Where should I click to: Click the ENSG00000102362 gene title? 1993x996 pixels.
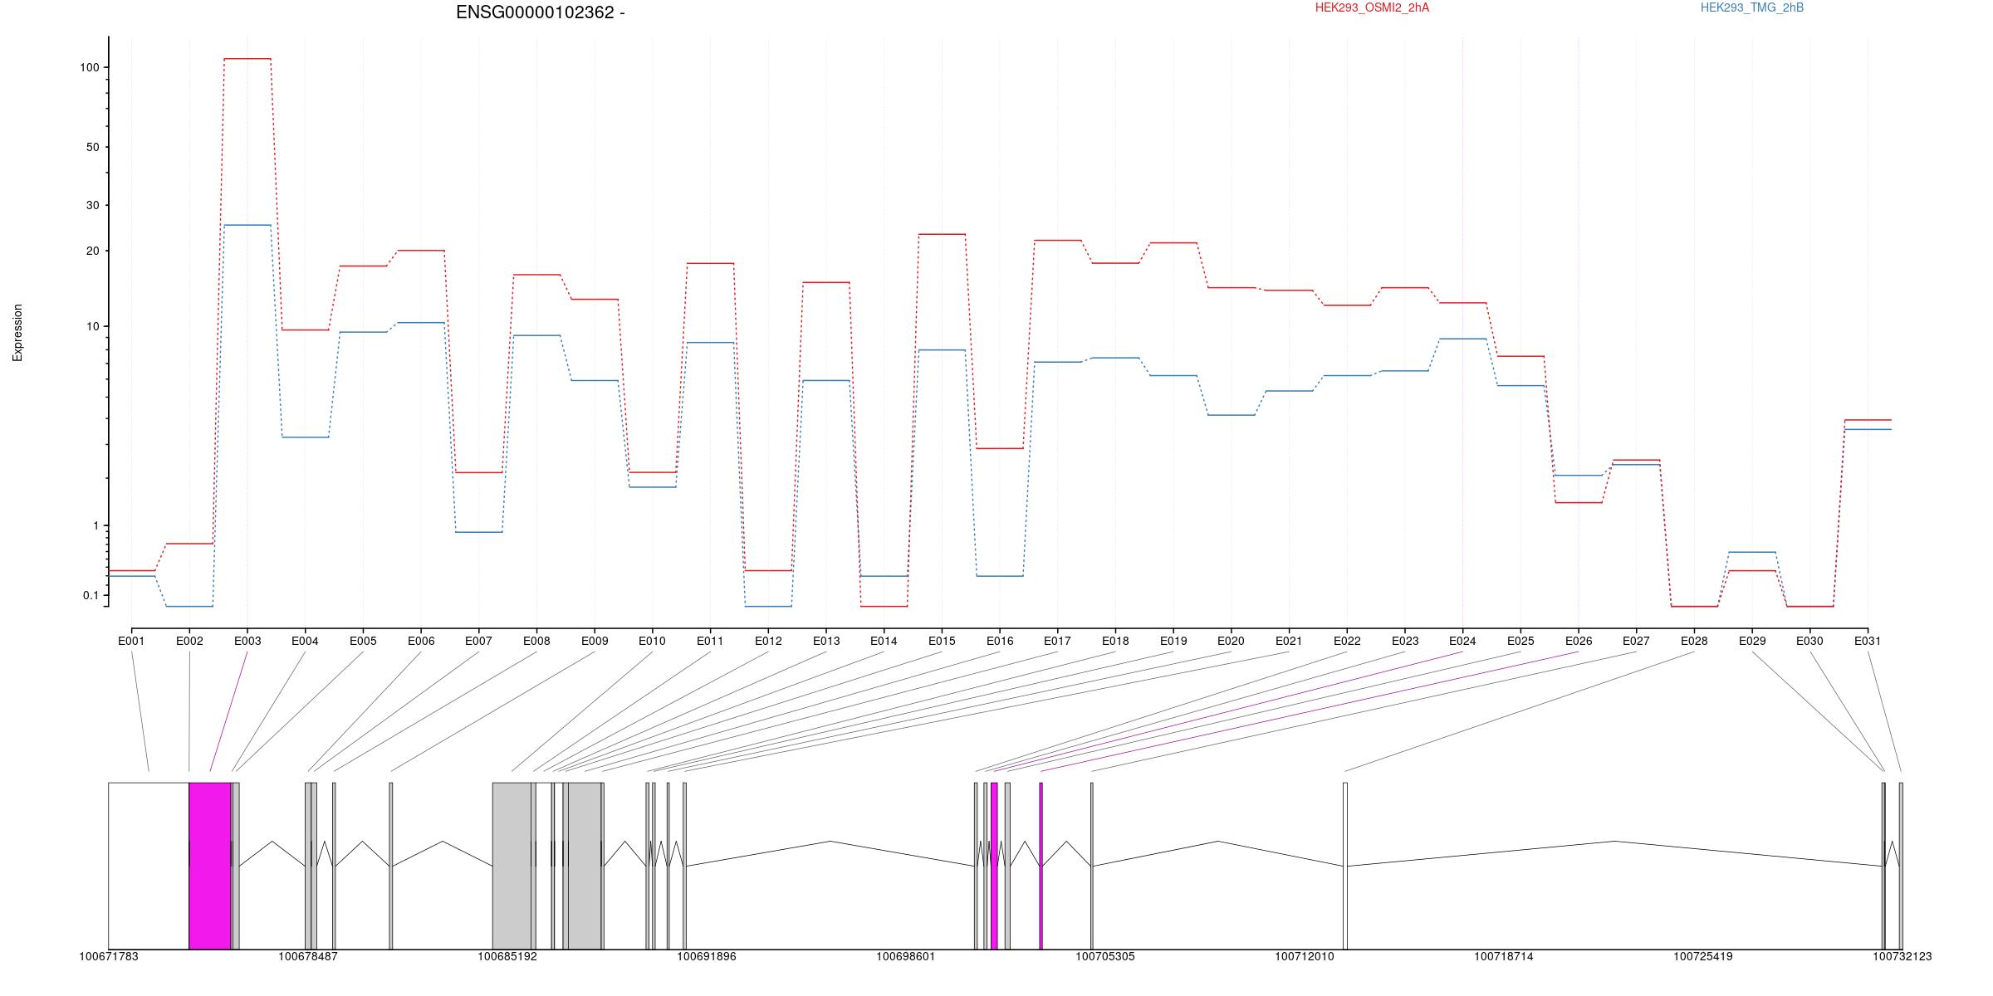point(541,12)
